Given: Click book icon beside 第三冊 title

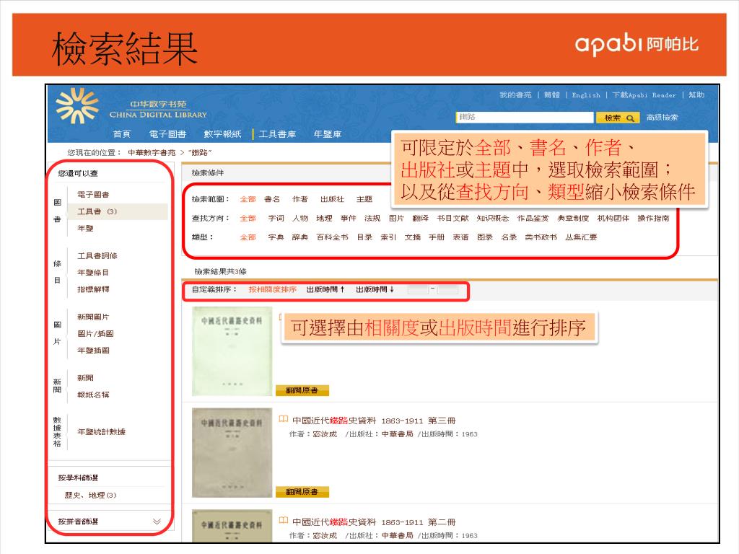Looking at the screenshot, I should point(283,419).
